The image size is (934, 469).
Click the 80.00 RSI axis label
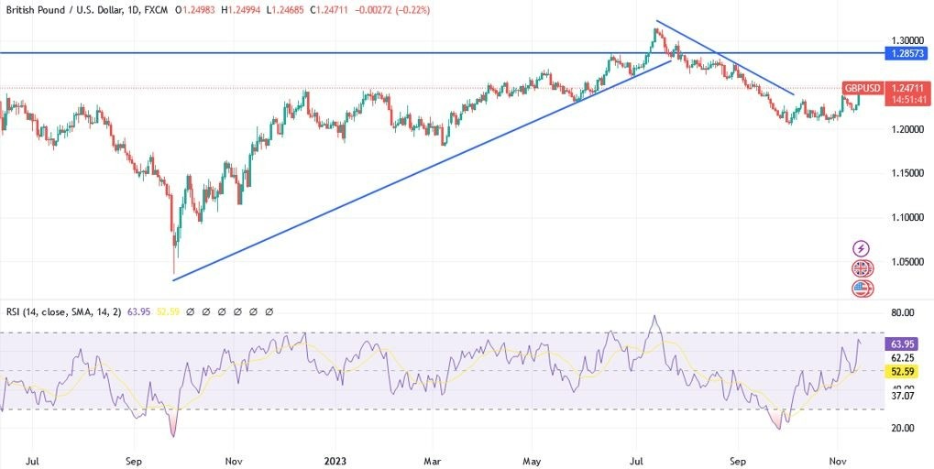(x=905, y=312)
